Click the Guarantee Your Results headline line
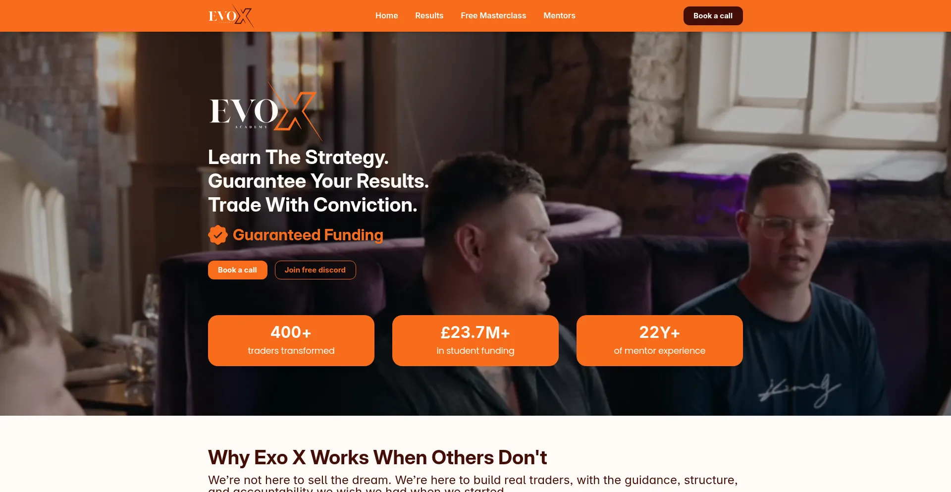Screen dimensions: 951x492 tap(318, 181)
